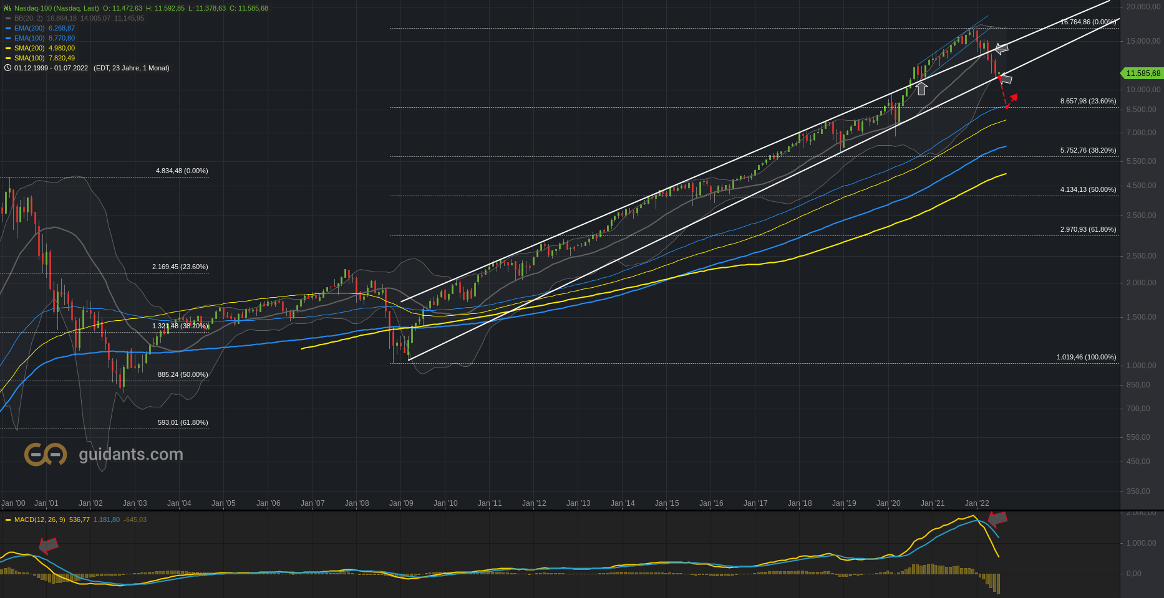Click the Jan '00 time axis label
This screenshot has height=598, width=1164.
click(14, 503)
